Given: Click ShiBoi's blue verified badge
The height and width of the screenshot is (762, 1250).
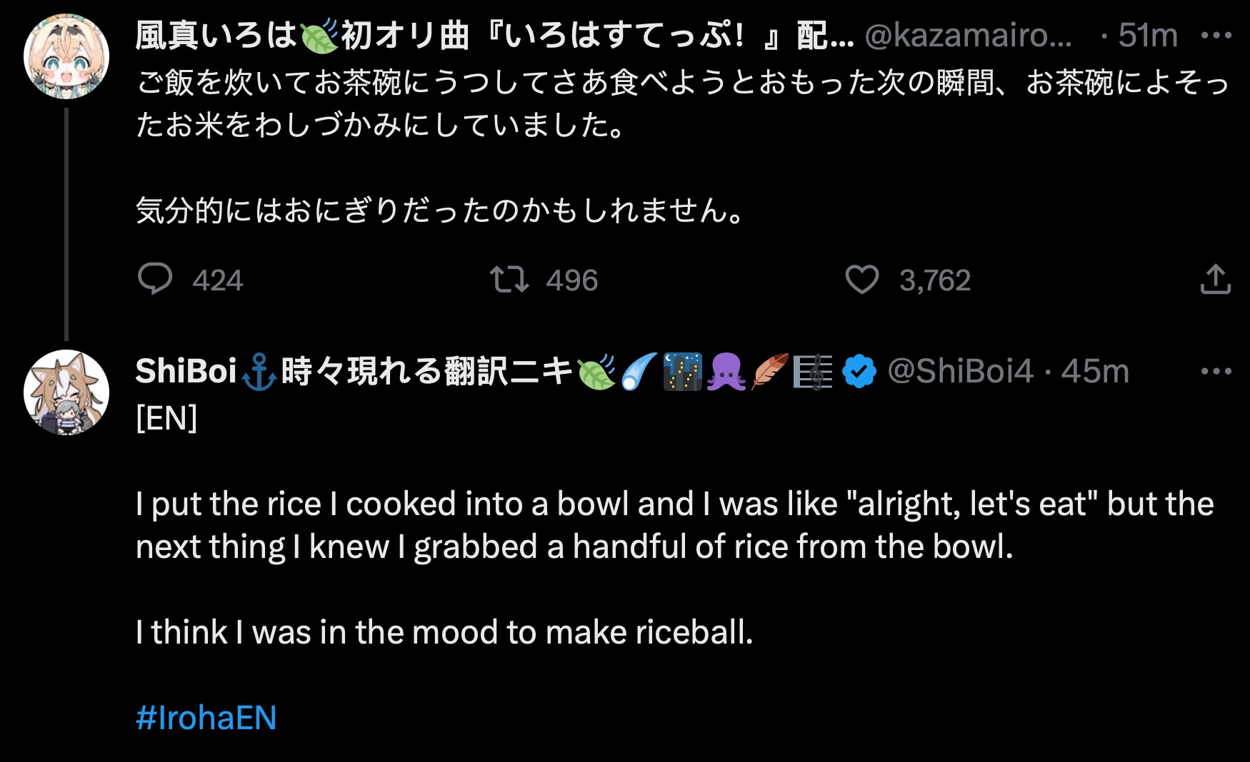Looking at the screenshot, I should pyautogui.click(x=859, y=372).
